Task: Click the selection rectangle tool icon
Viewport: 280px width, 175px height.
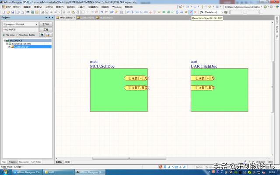Action: point(83,12)
